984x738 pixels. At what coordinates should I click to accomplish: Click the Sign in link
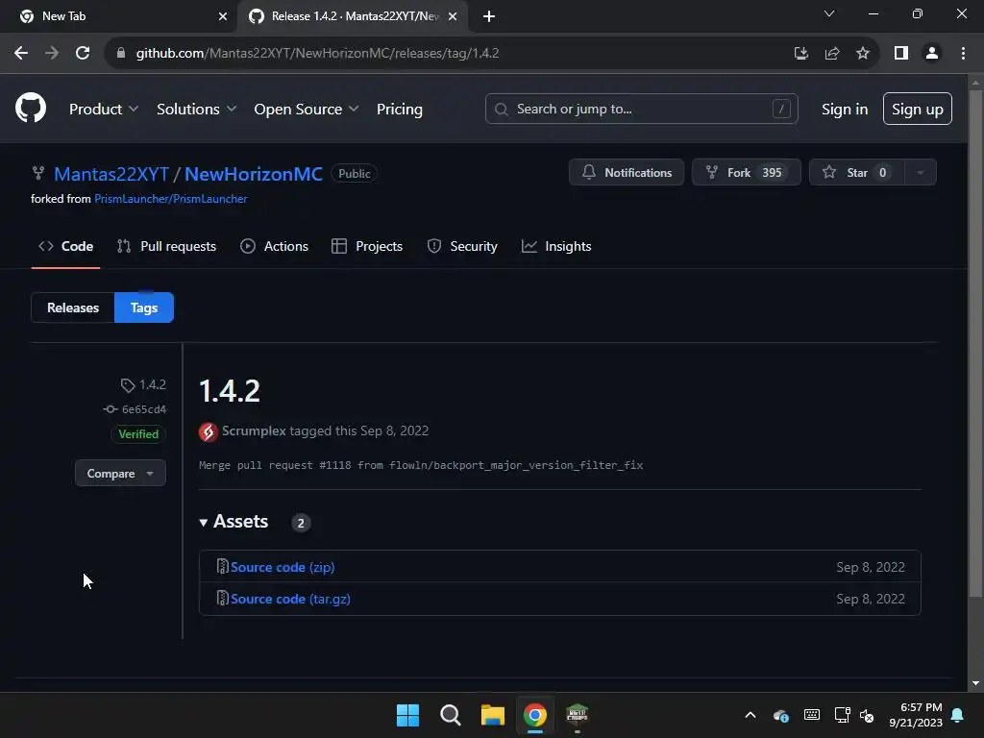(845, 110)
